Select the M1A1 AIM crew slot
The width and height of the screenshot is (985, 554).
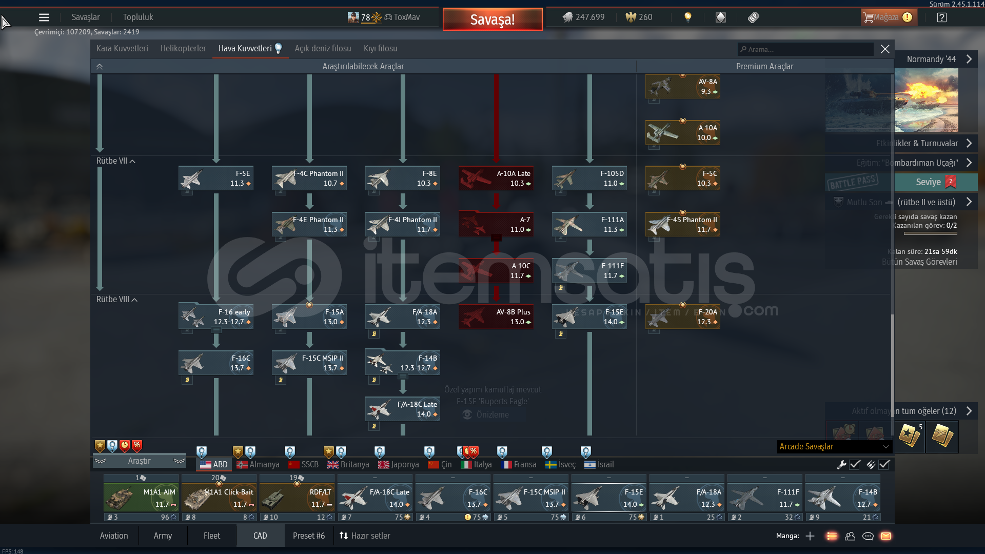141,498
